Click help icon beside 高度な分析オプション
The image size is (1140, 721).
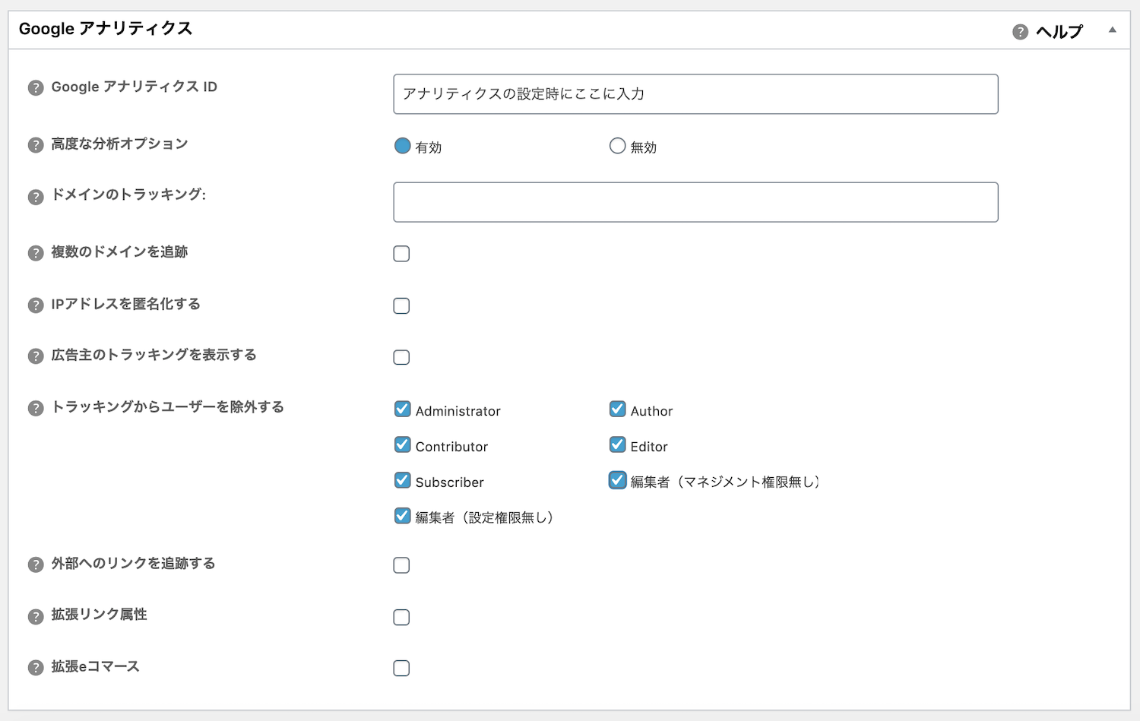(36, 145)
